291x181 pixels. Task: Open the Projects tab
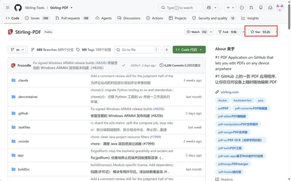[178, 18]
